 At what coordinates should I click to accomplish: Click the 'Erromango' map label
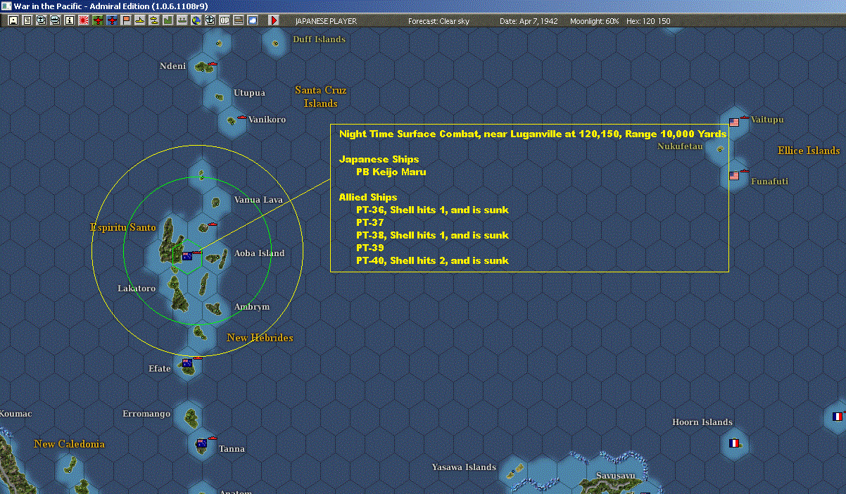pos(146,414)
